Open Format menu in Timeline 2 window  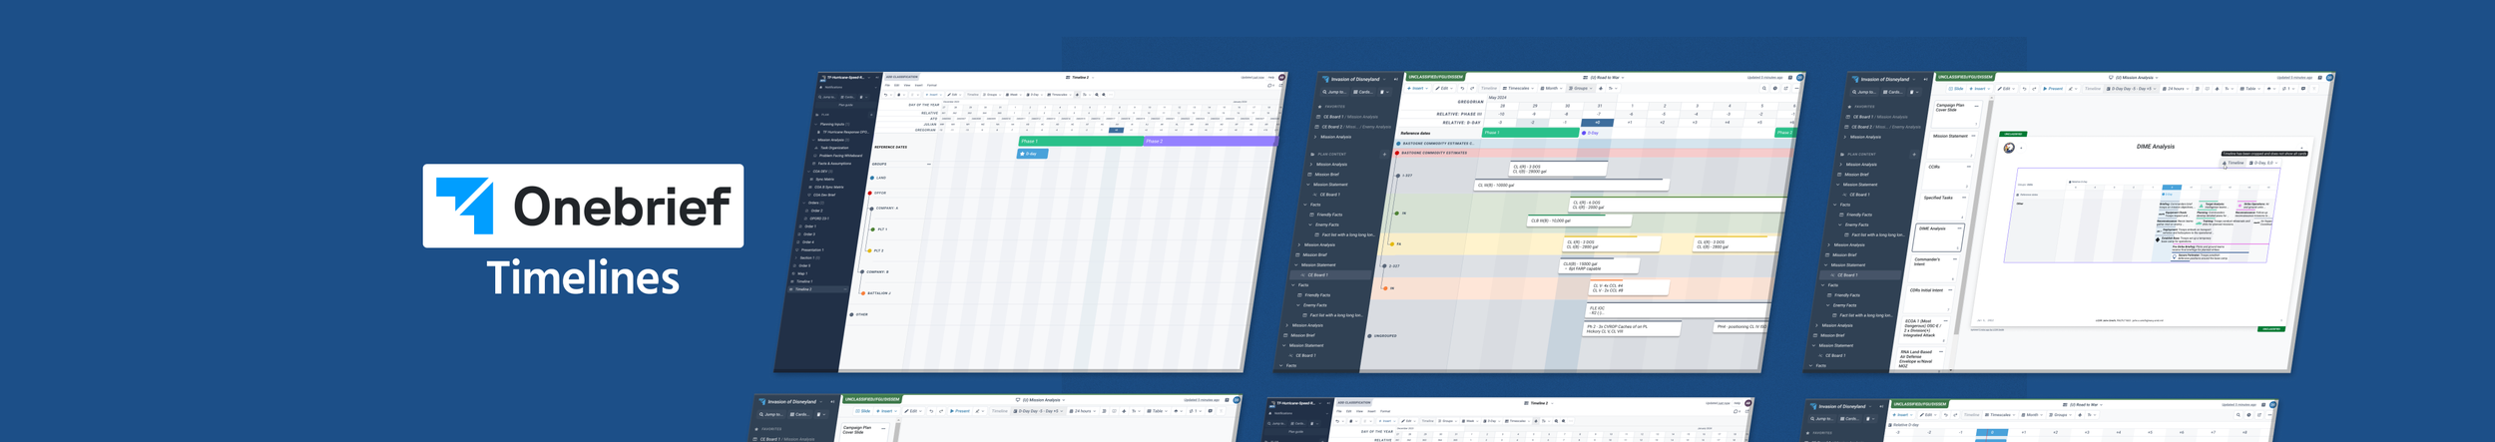coord(931,85)
